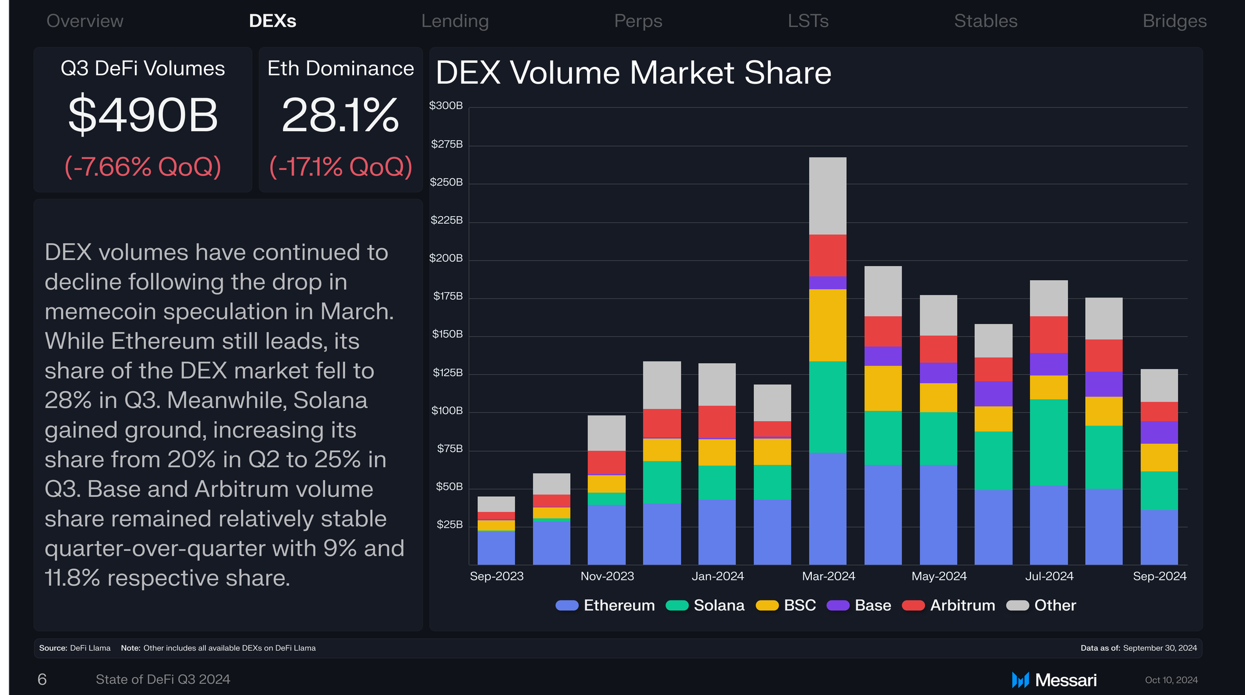Select the Nov-2023 gray Other bar segment

[607, 433]
